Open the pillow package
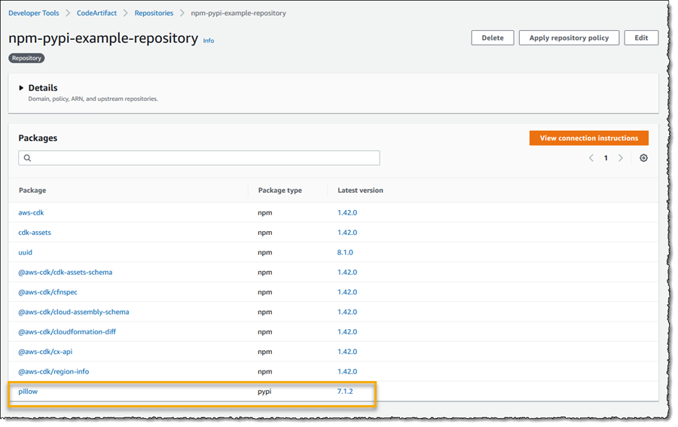678x427 pixels. (x=28, y=392)
